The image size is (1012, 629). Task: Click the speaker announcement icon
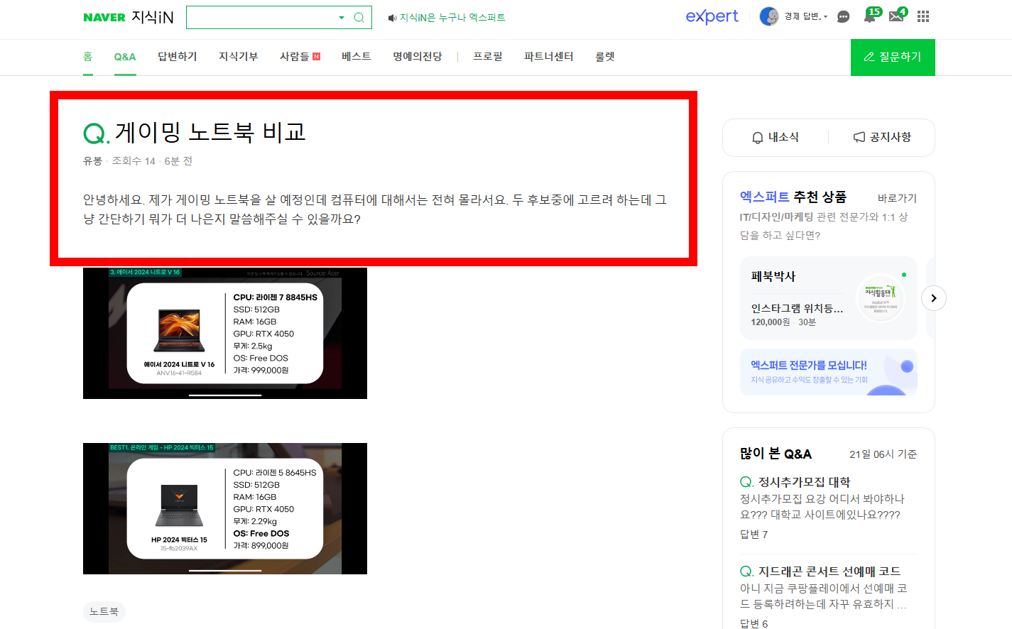pyautogui.click(x=392, y=18)
